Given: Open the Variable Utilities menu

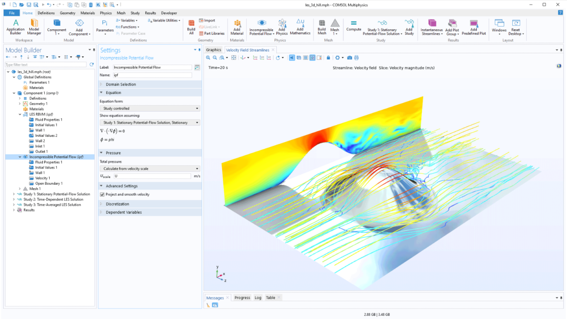Looking at the screenshot, I should coord(164,20).
